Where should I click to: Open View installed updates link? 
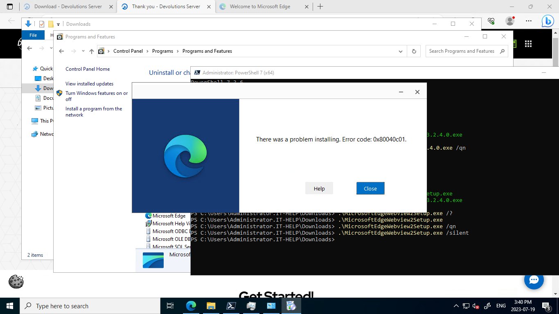(x=89, y=84)
